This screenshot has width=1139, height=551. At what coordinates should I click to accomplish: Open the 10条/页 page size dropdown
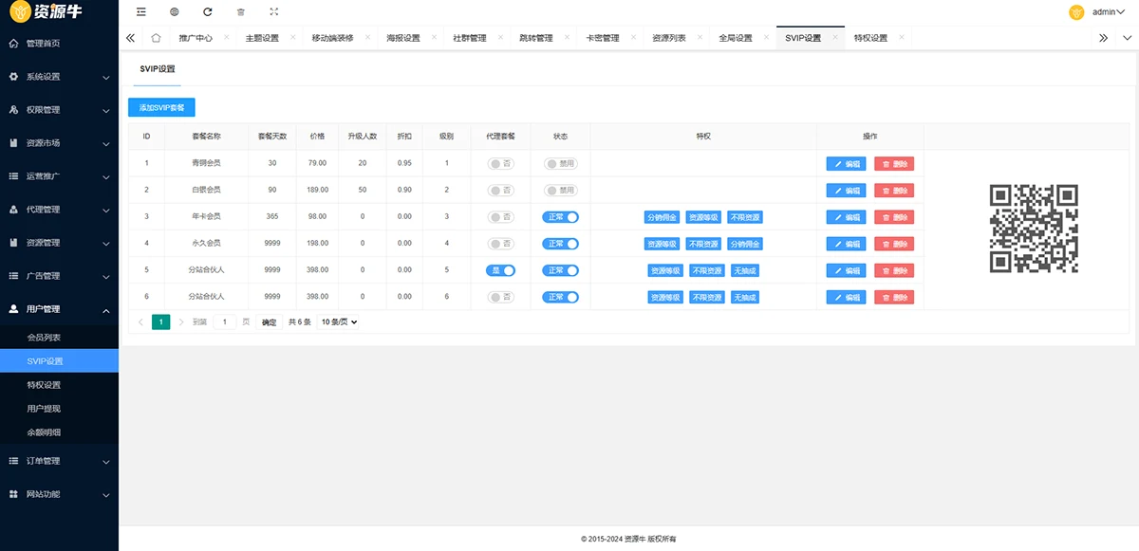coord(339,322)
